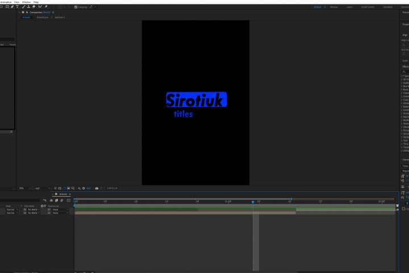Screen dimensions: 409x273
Task: Switch to the Default workspace
Action: [x=318, y=7]
